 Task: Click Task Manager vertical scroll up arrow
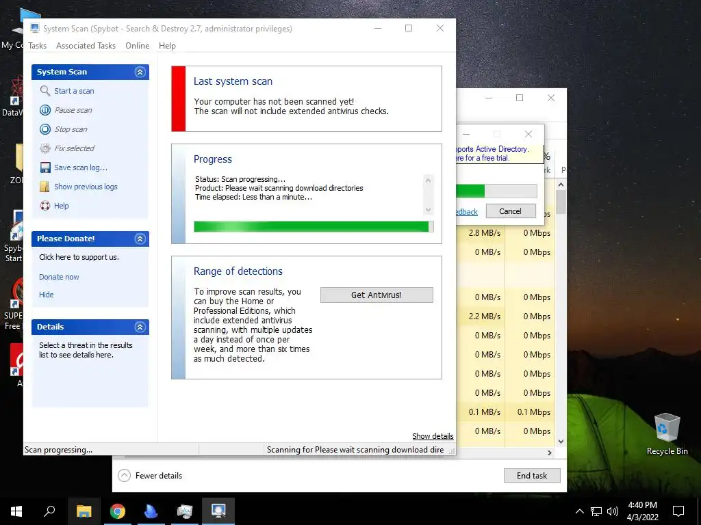click(561, 185)
